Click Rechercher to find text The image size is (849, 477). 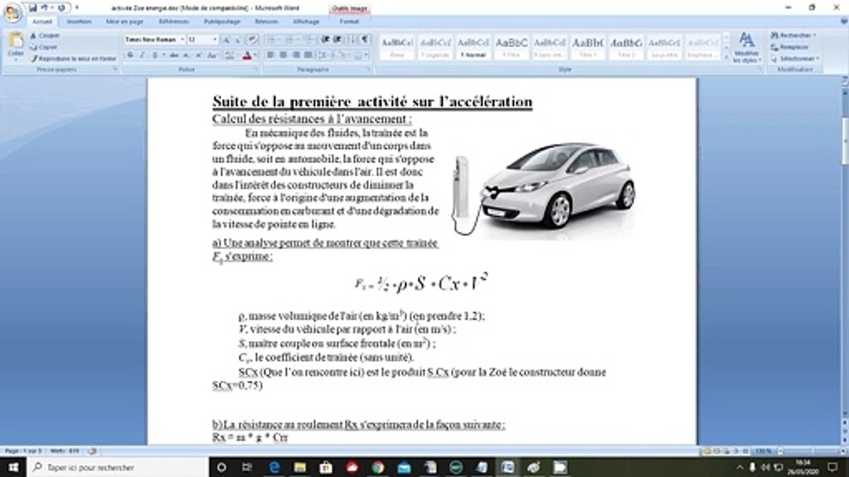(x=793, y=35)
